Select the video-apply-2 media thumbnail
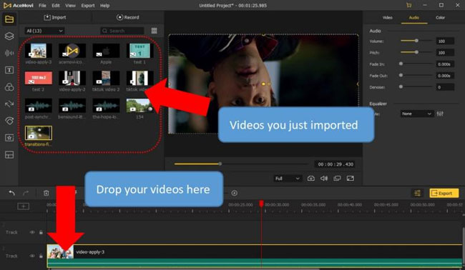 (x=72, y=78)
